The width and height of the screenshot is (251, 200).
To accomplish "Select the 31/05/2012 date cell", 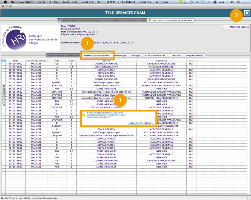I will coord(16,83).
